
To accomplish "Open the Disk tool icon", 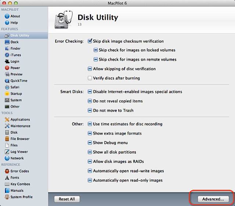I will [x=7, y=133].
